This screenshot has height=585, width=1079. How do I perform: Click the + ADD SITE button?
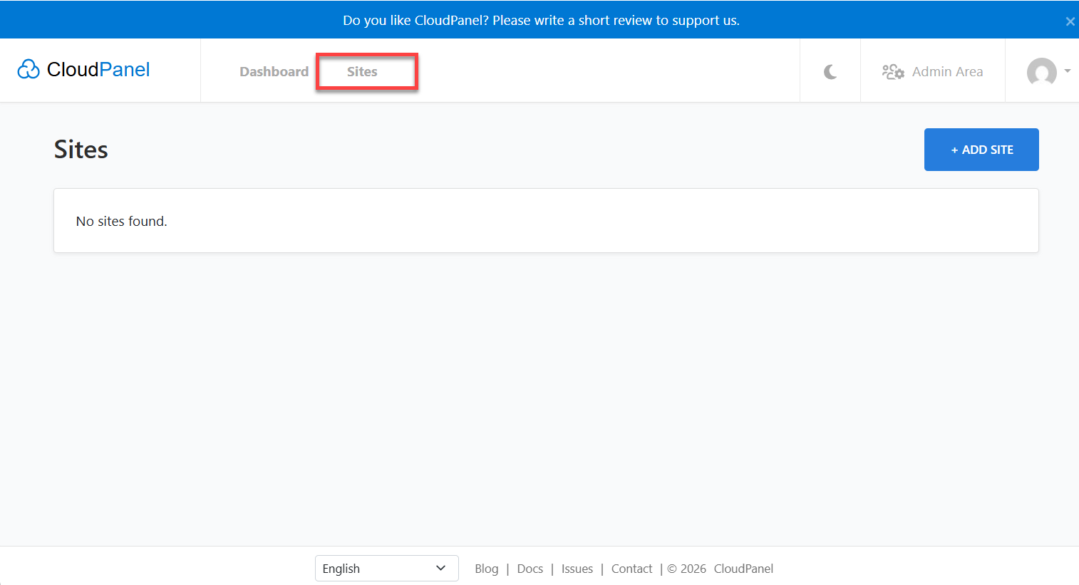click(x=981, y=150)
